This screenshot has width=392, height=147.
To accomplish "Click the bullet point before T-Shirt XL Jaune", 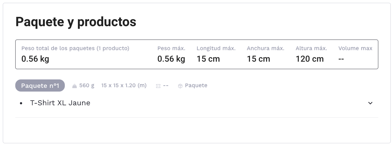I will pyautogui.click(x=21, y=103).
